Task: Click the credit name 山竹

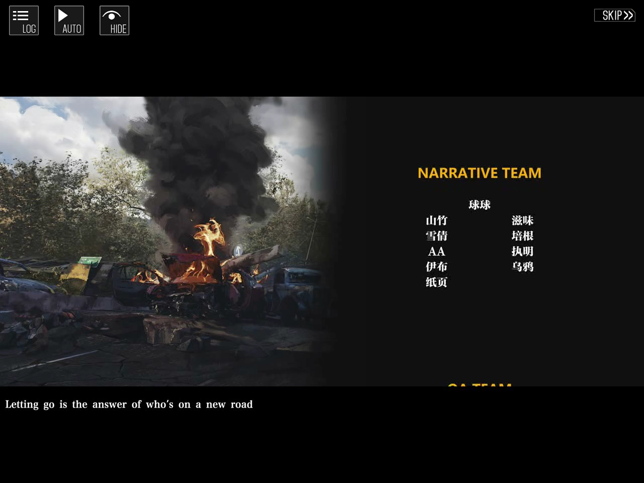Action: coord(436,220)
